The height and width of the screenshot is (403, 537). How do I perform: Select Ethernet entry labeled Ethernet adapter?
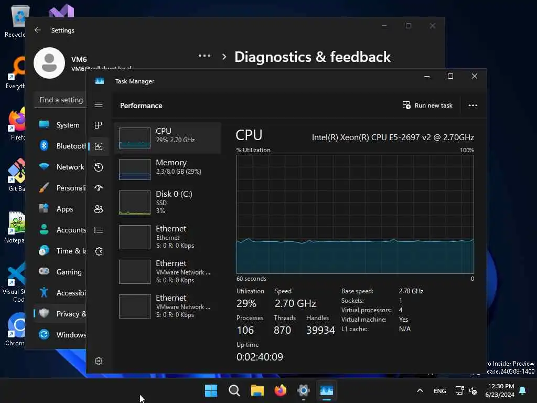[x=168, y=237]
